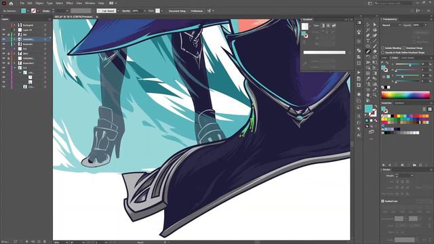Screen dimensions: 434x244
Task: Toggle Opacity & Mask Define Knockout Shape
Action: click(382, 52)
